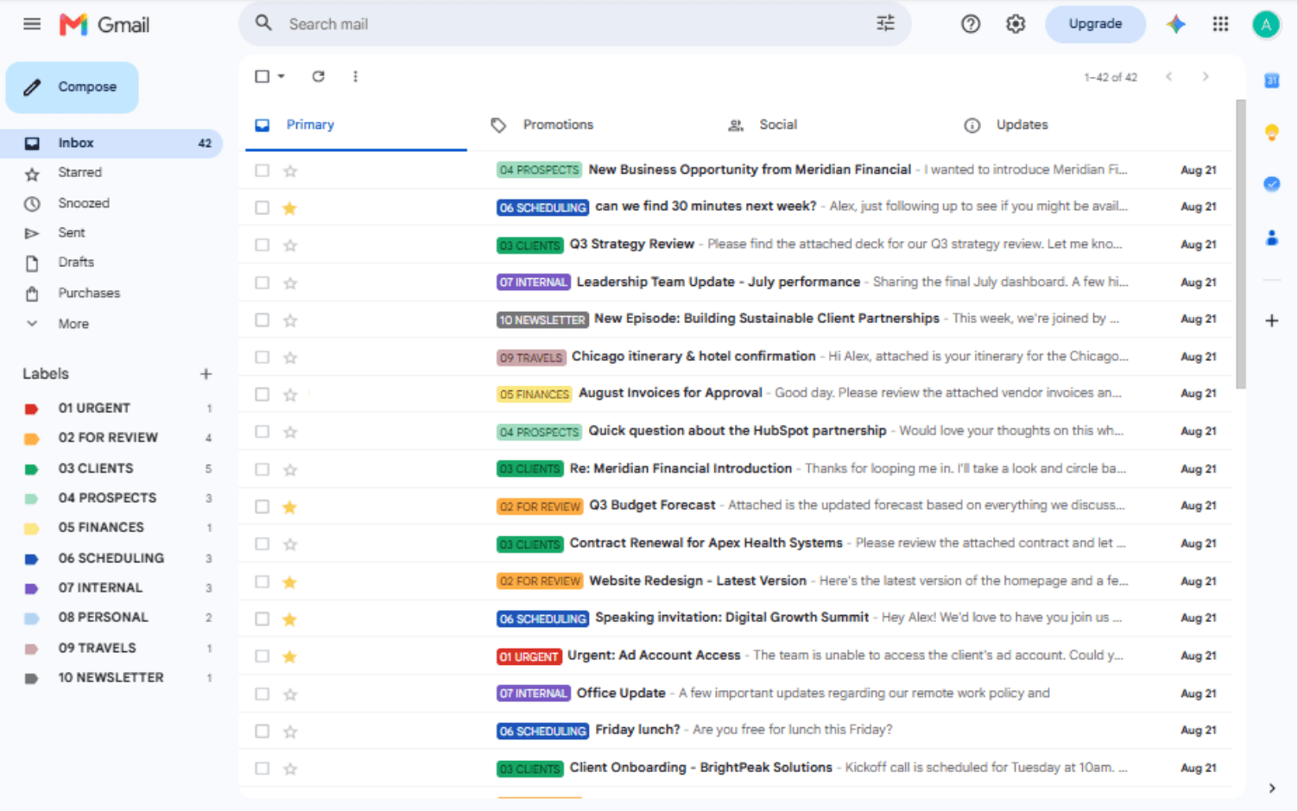The height and width of the screenshot is (811, 1298).
Task: Open the select-all dropdown arrow
Action: tap(282, 76)
